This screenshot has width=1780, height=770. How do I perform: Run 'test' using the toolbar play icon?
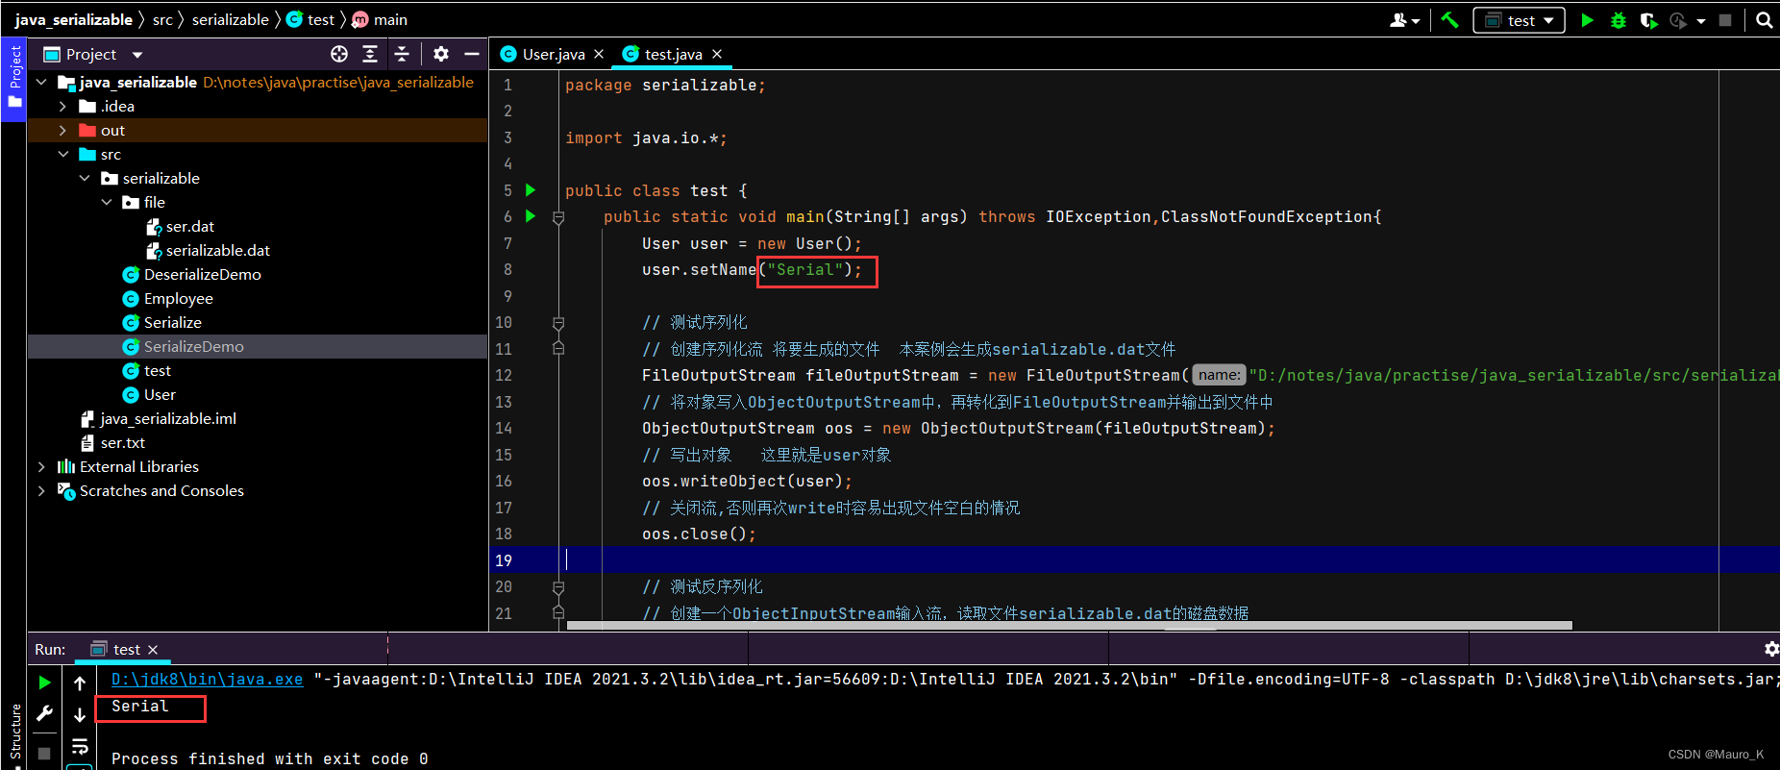click(1587, 19)
